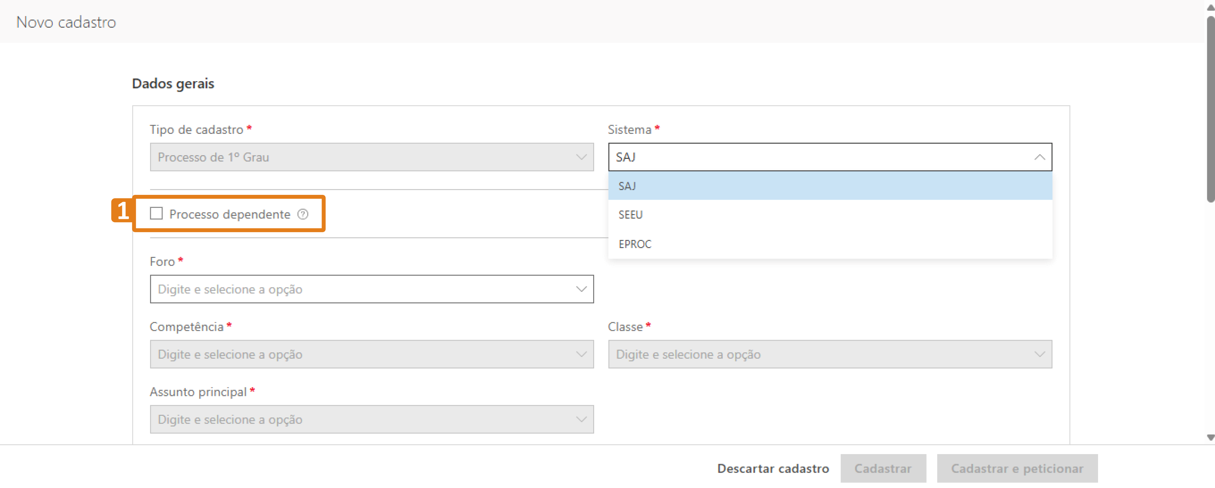Enable the Processo dependente checkbox

156,214
